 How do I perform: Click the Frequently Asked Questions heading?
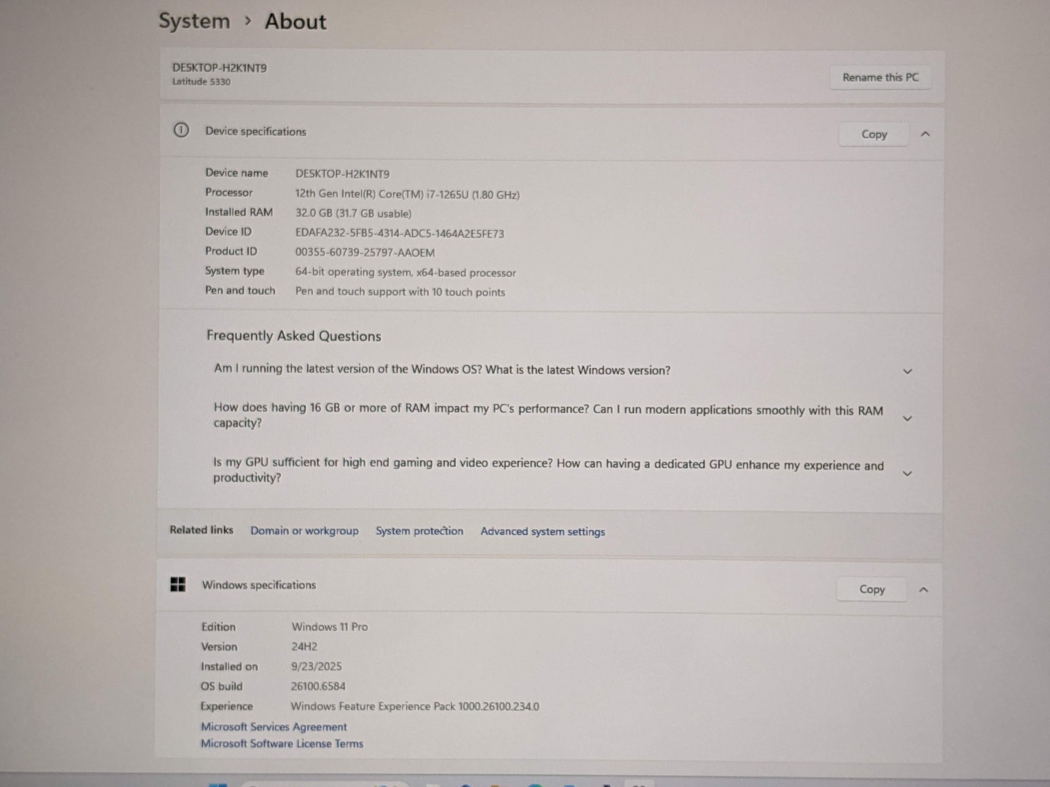293,336
